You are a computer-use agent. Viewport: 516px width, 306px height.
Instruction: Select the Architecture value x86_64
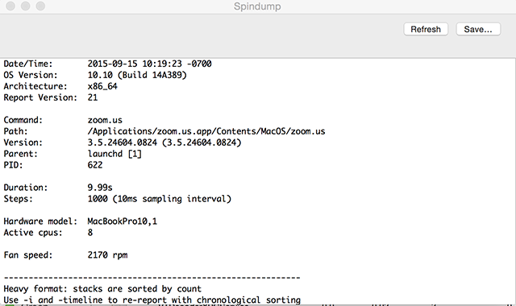(102, 86)
